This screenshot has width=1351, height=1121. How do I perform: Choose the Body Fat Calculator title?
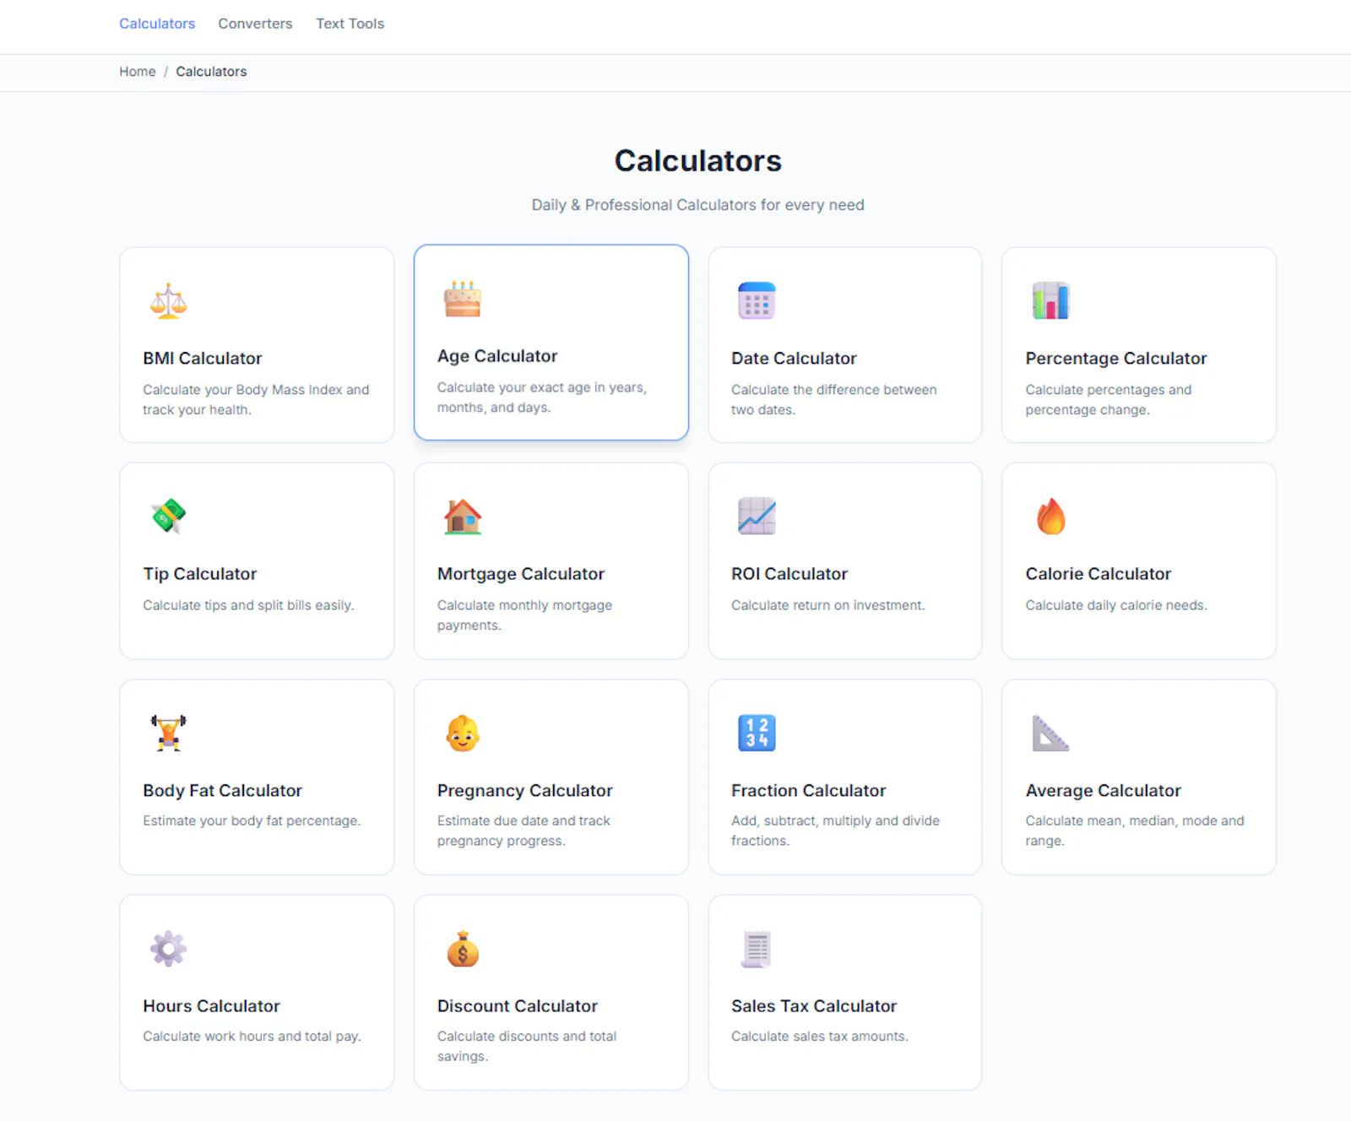223,790
